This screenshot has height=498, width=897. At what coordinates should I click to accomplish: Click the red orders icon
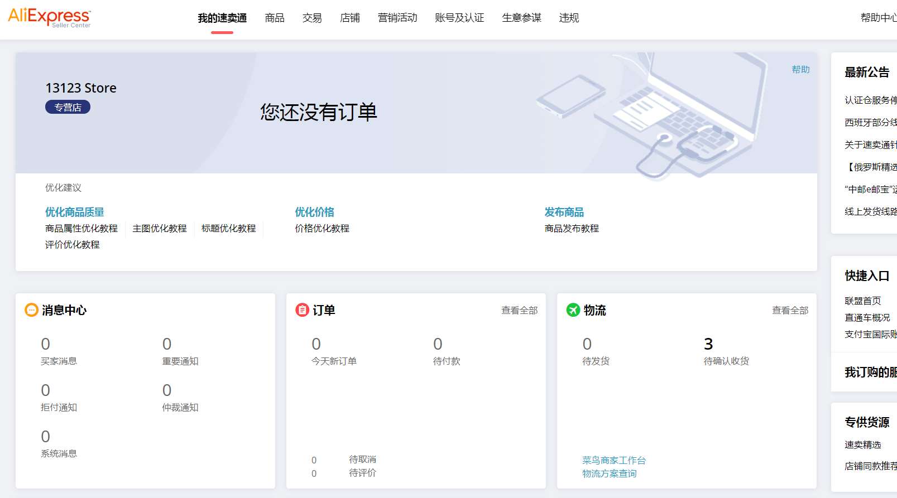click(302, 310)
